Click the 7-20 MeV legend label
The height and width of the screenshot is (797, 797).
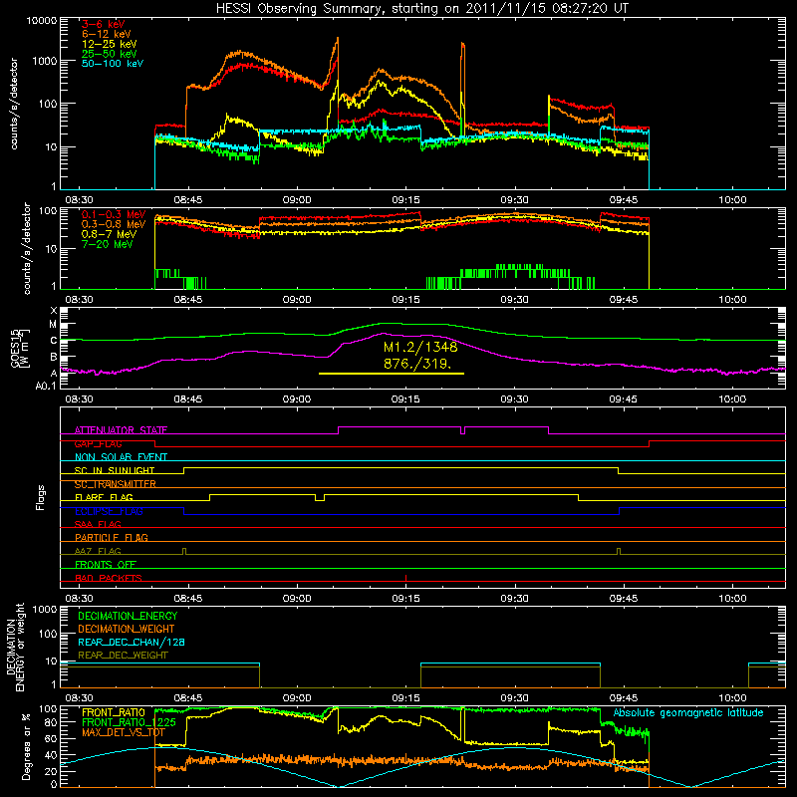108,244
